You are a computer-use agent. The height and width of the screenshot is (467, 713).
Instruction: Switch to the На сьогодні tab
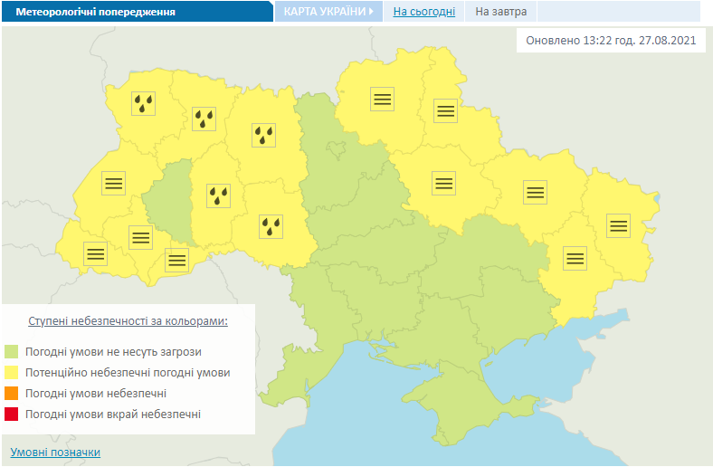coord(423,12)
